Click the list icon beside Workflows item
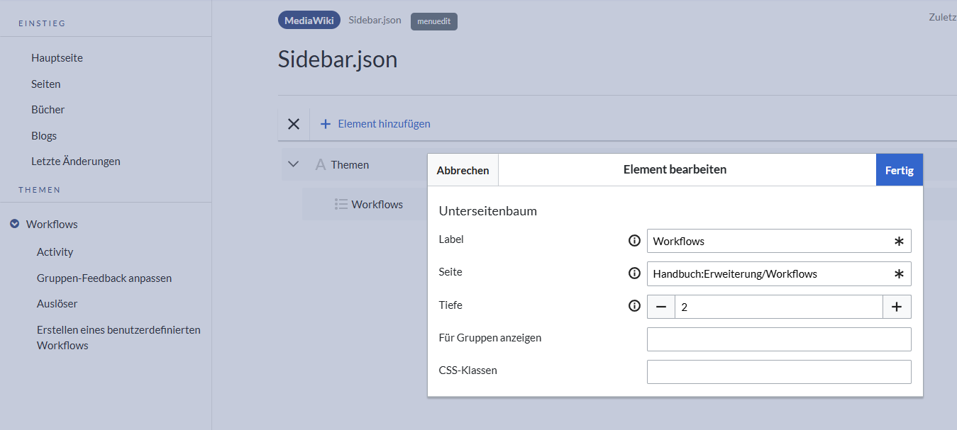Image resolution: width=957 pixels, height=430 pixels. (x=341, y=205)
